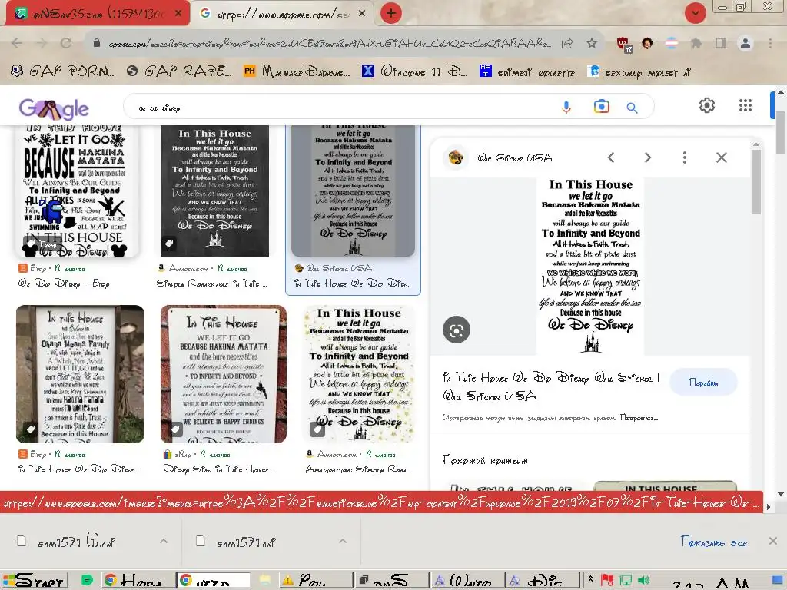Switch to the eNSav35.png tab

(x=96, y=14)
